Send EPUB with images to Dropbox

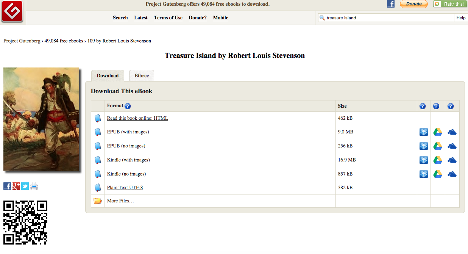424,132
